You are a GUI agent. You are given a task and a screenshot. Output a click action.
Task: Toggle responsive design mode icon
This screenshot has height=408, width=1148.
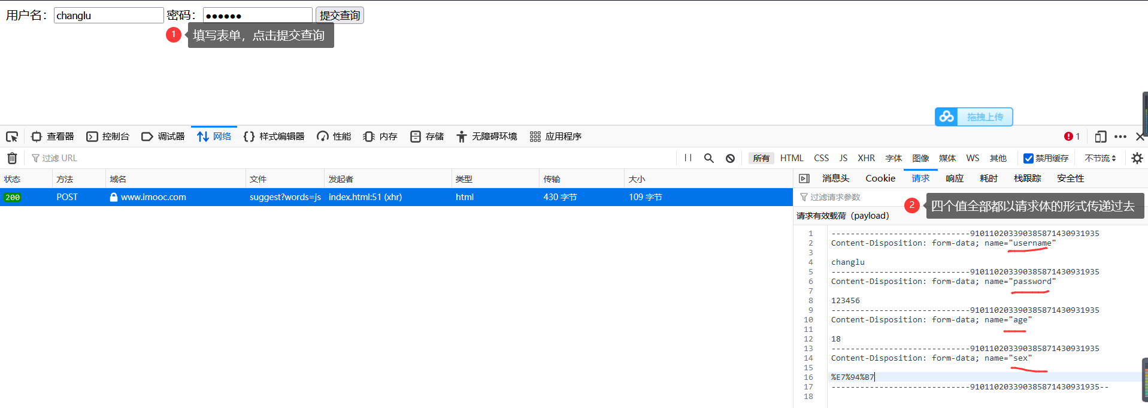pos(1100,137)
